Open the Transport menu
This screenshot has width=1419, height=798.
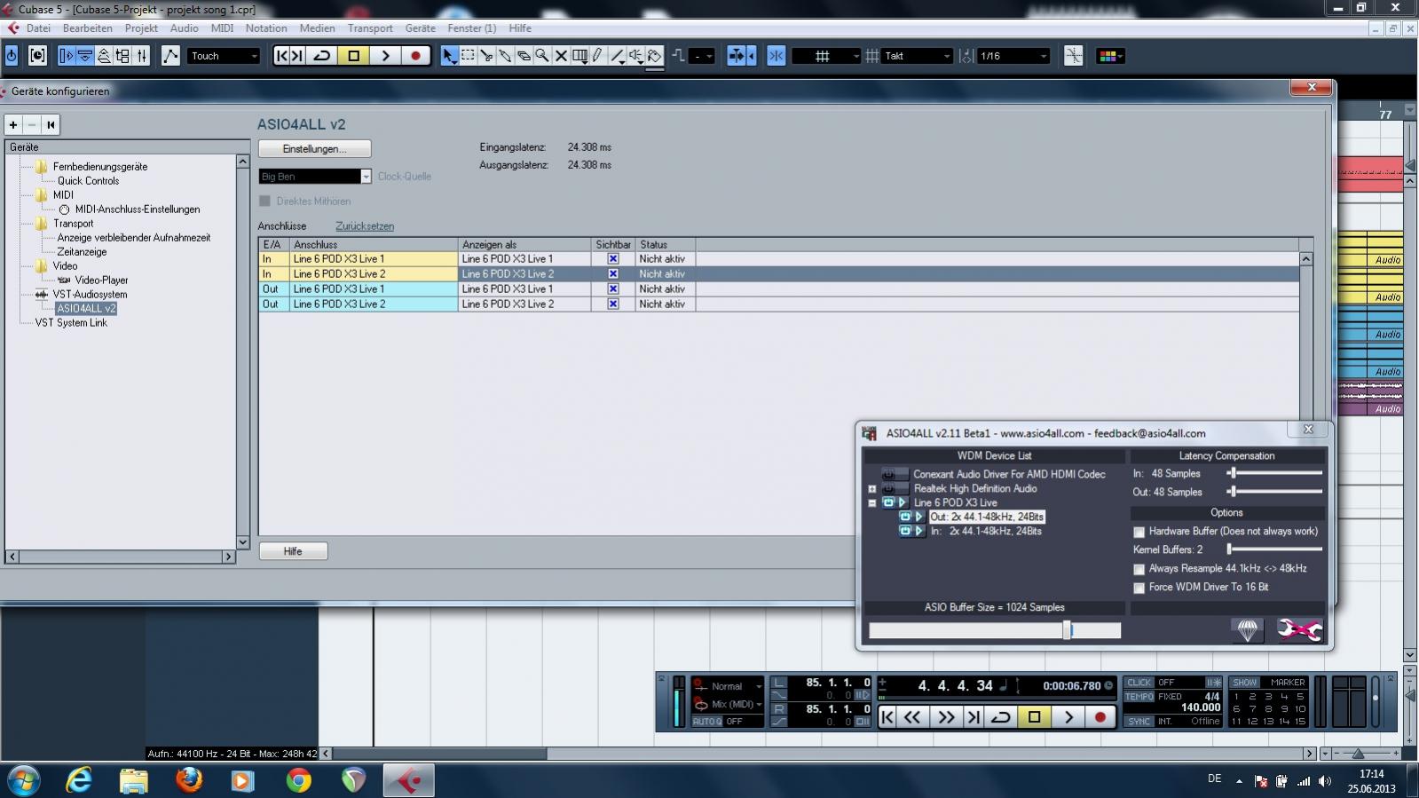[x=370, y=28]
